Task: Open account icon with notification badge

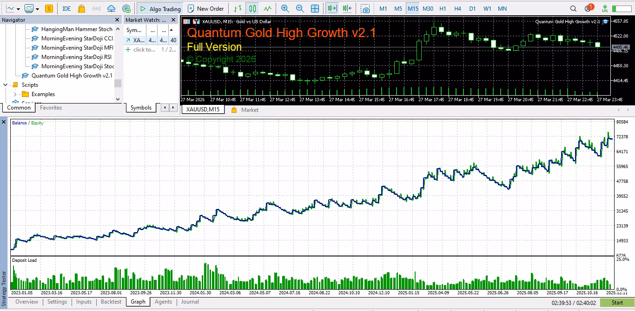Action: (589, 8)
